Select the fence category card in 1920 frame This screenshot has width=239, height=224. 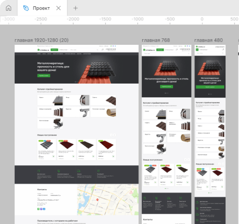click(50, 112)
